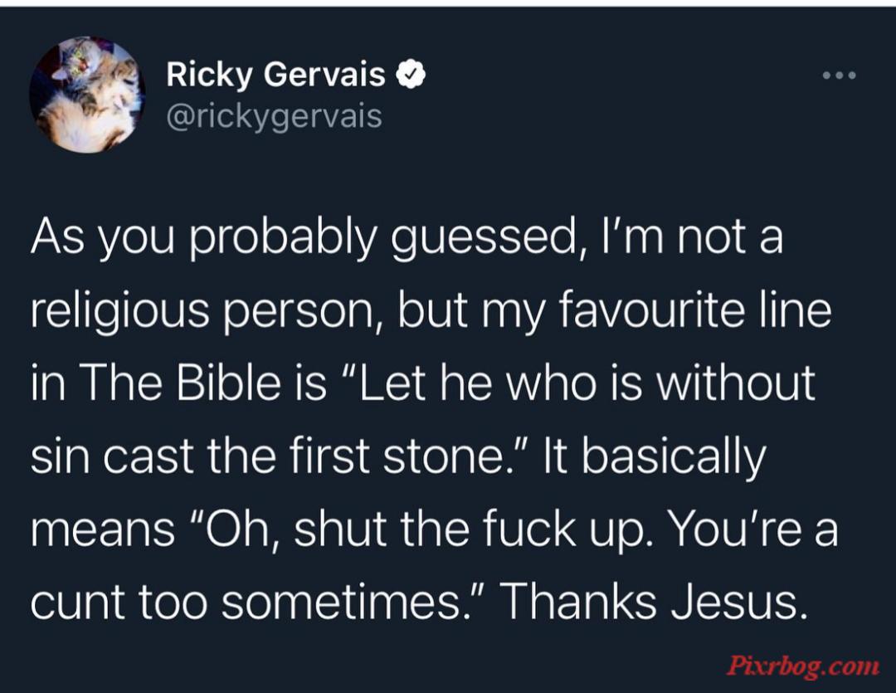Click the words 'Thanks Jesus.' ending the tweet
896x693 pixels.
point(655,602)
